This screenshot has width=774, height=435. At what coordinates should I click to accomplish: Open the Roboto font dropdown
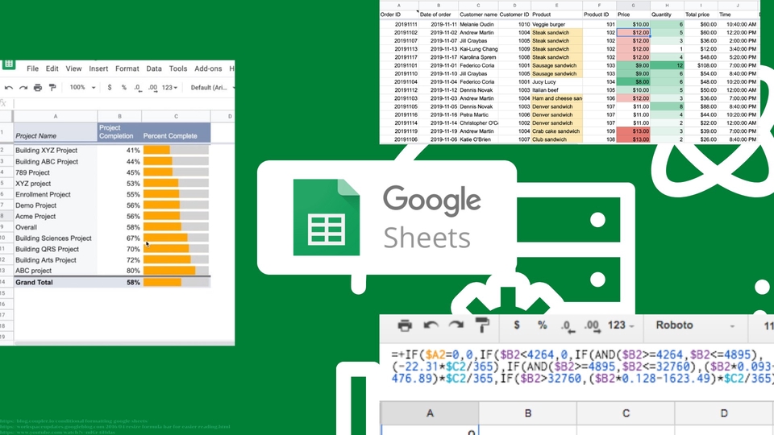(694, 325)
